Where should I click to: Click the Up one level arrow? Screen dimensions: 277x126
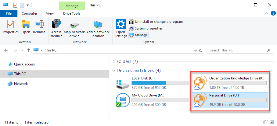(x=28, y=50)
